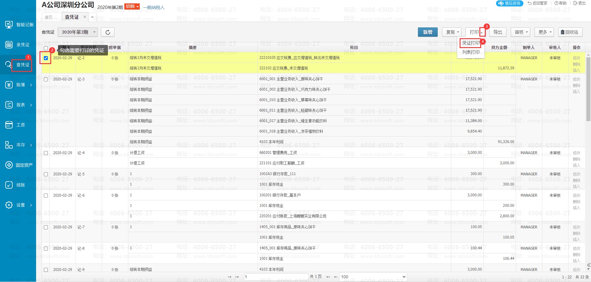591x282 pixels.
Task: Open the 回收站 recycle bin
Action: coord(570,32)
